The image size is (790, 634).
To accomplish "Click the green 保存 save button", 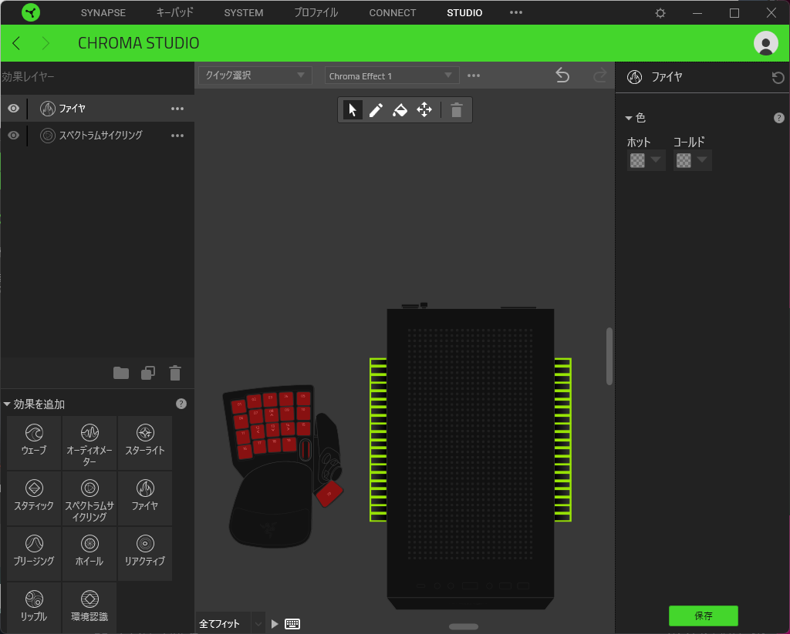I will (703, 616).
